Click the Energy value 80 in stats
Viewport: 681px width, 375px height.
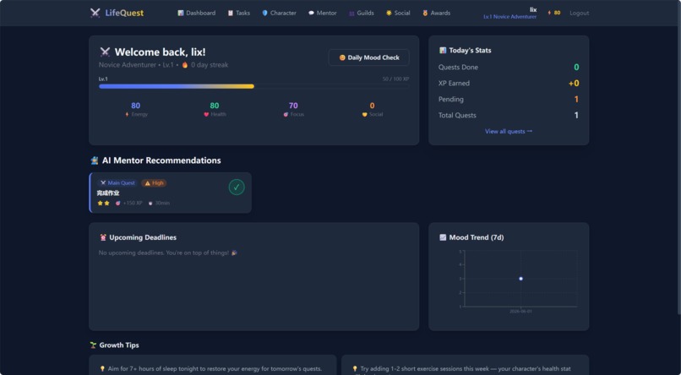coord(135,106)
